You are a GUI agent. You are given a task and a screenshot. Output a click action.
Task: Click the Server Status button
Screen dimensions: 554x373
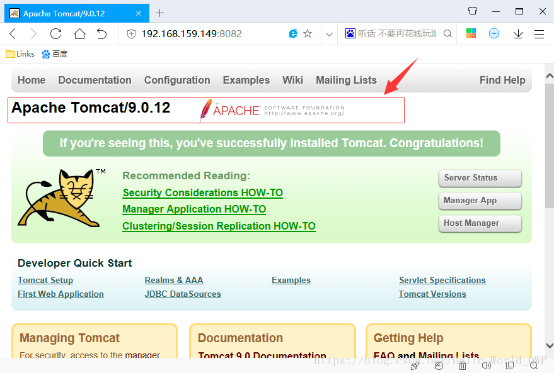(x=480, y=178)
